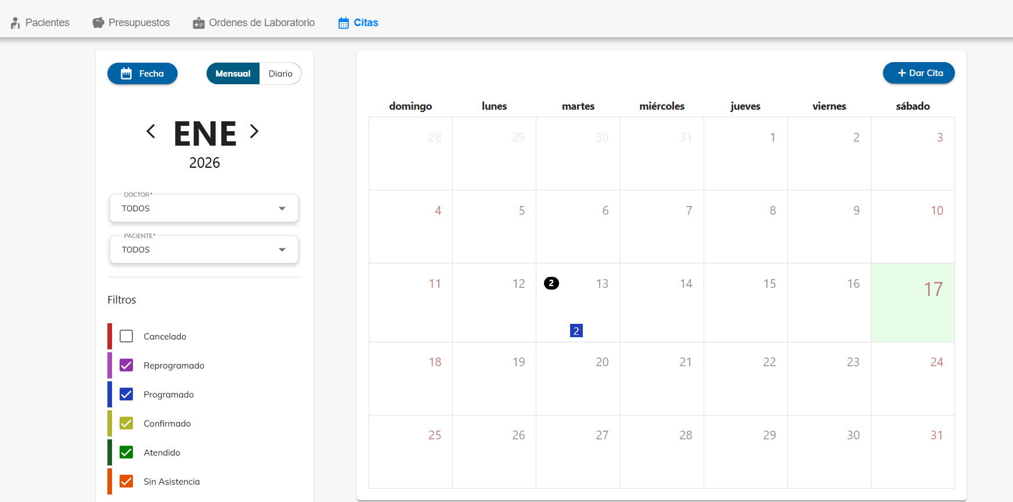Click the ENE month label
Screen dimensions: 1013x502
(205, 133)
